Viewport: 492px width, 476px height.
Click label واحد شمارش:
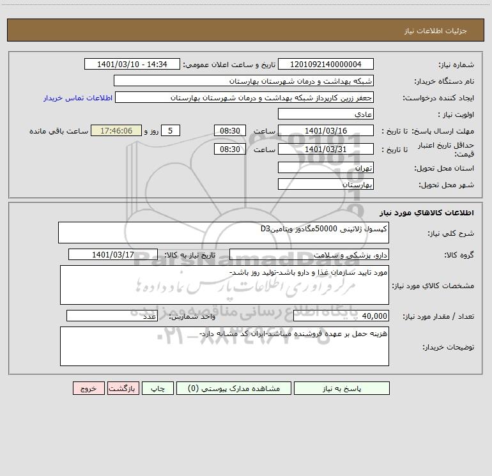[192, 317]
